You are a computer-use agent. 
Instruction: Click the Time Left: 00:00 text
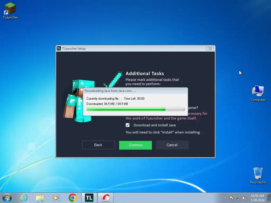(x=134, y=99)
